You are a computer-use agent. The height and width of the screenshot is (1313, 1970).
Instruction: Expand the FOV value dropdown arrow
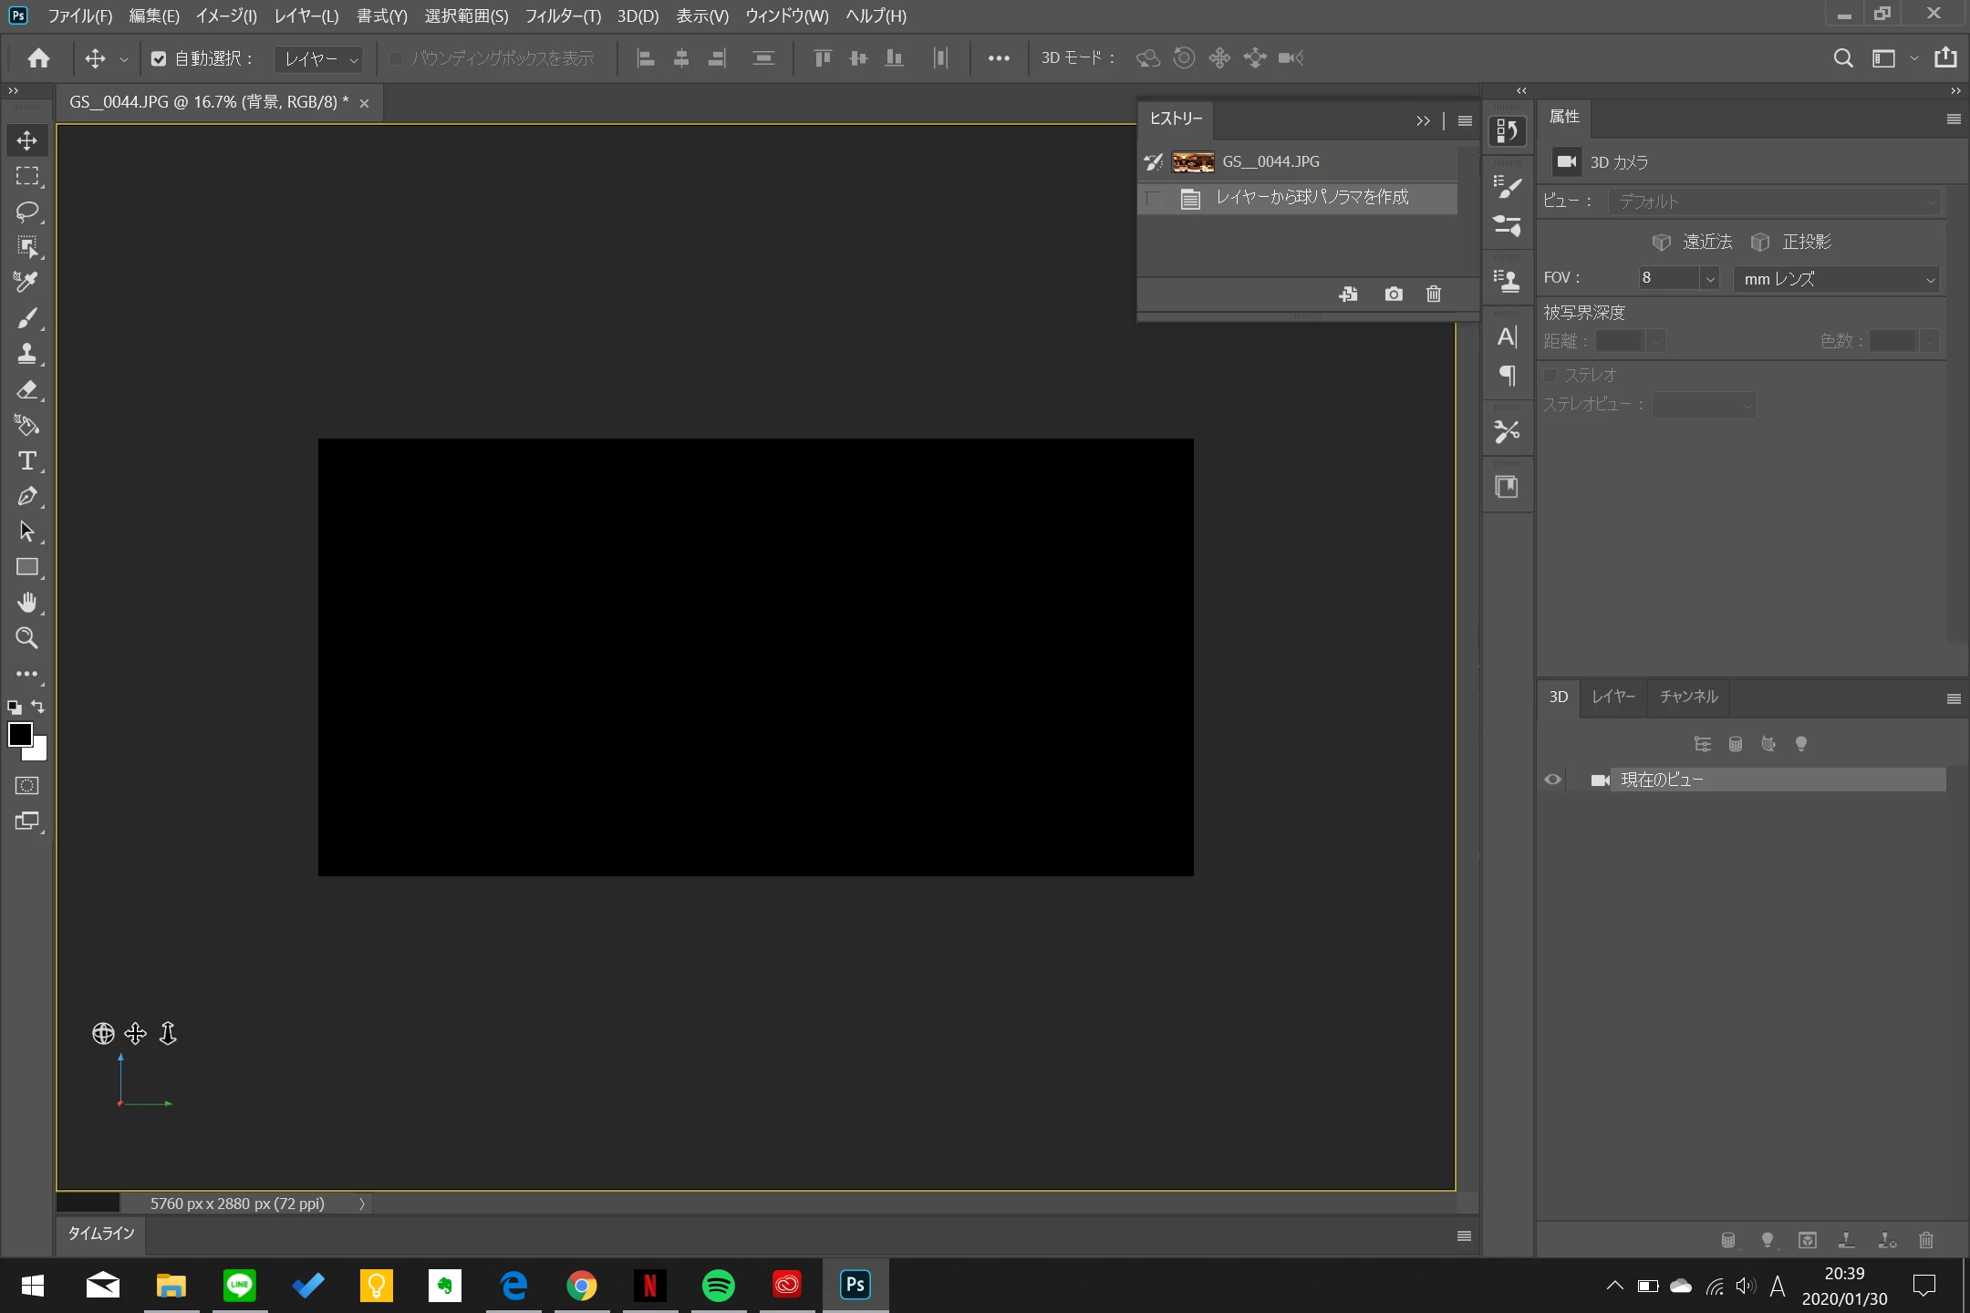coord(1710,279)
